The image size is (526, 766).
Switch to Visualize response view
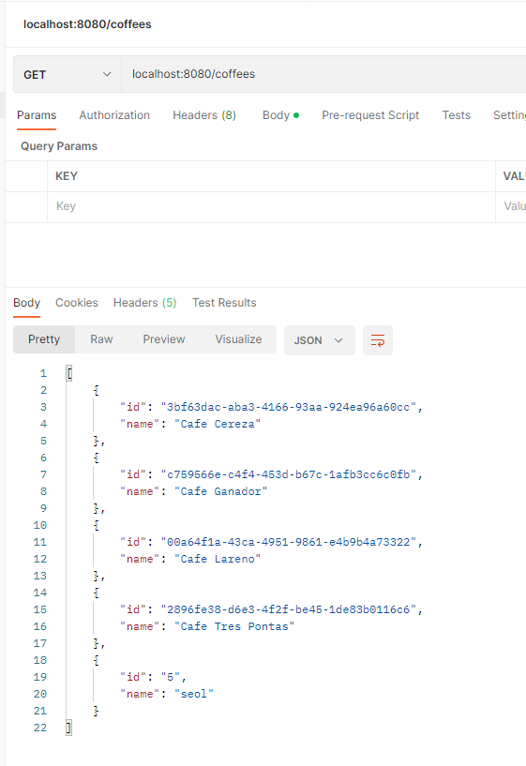click(x=238, y=339)
